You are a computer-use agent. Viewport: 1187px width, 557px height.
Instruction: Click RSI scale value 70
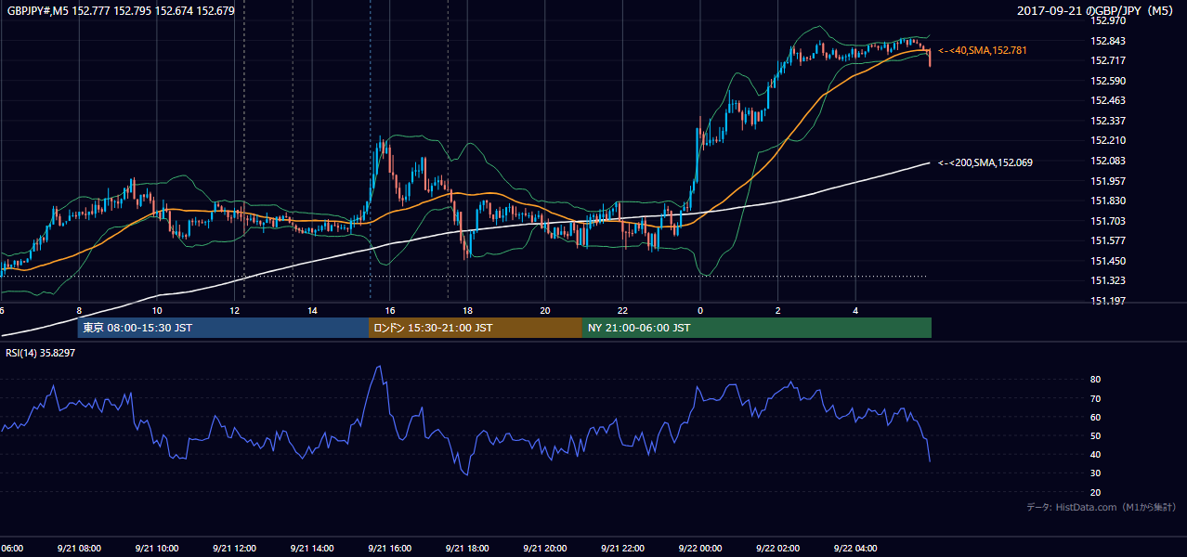[x=1095, y=398]
